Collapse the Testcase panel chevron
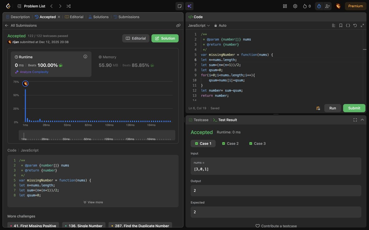Viewport: 369px width, 230px height. tap(362, 120)
